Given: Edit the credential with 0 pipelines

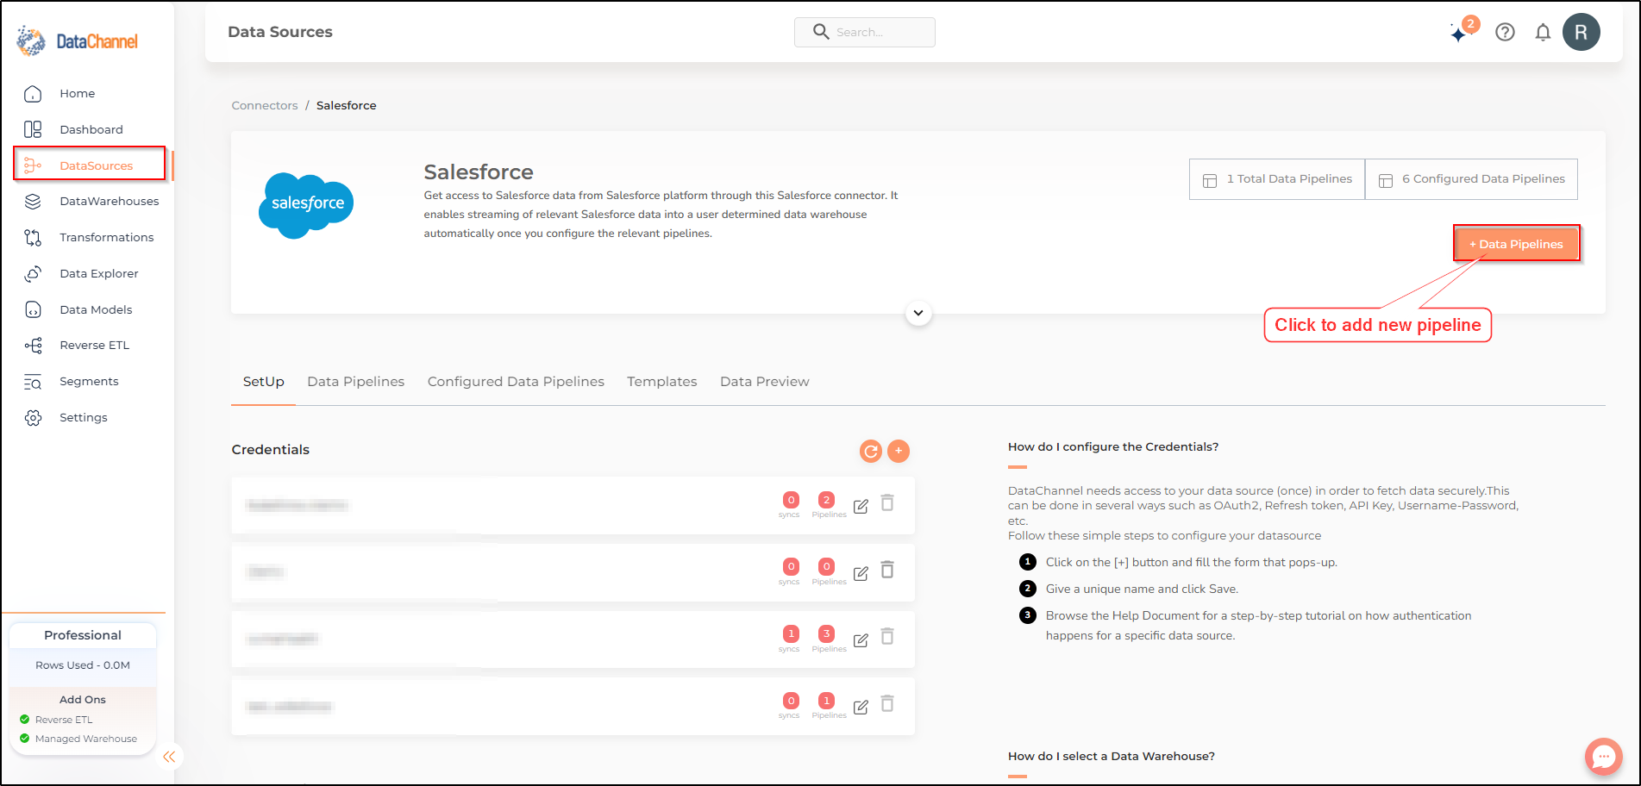Looking at the screenshot, I should coord(861,573).
